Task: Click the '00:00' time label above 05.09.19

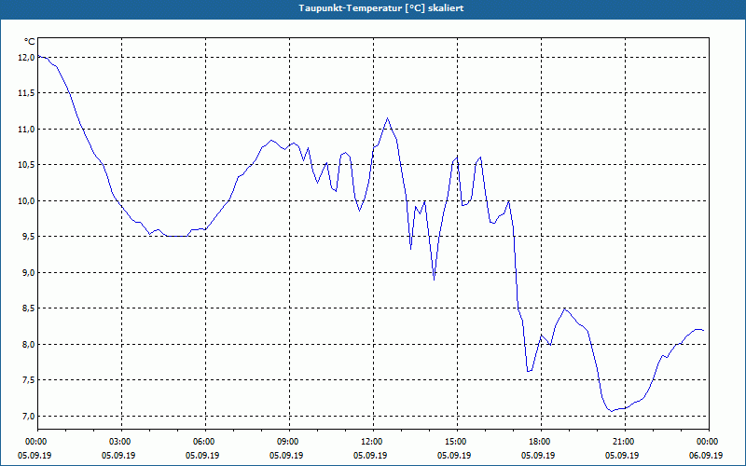Action: click(35, 442)
